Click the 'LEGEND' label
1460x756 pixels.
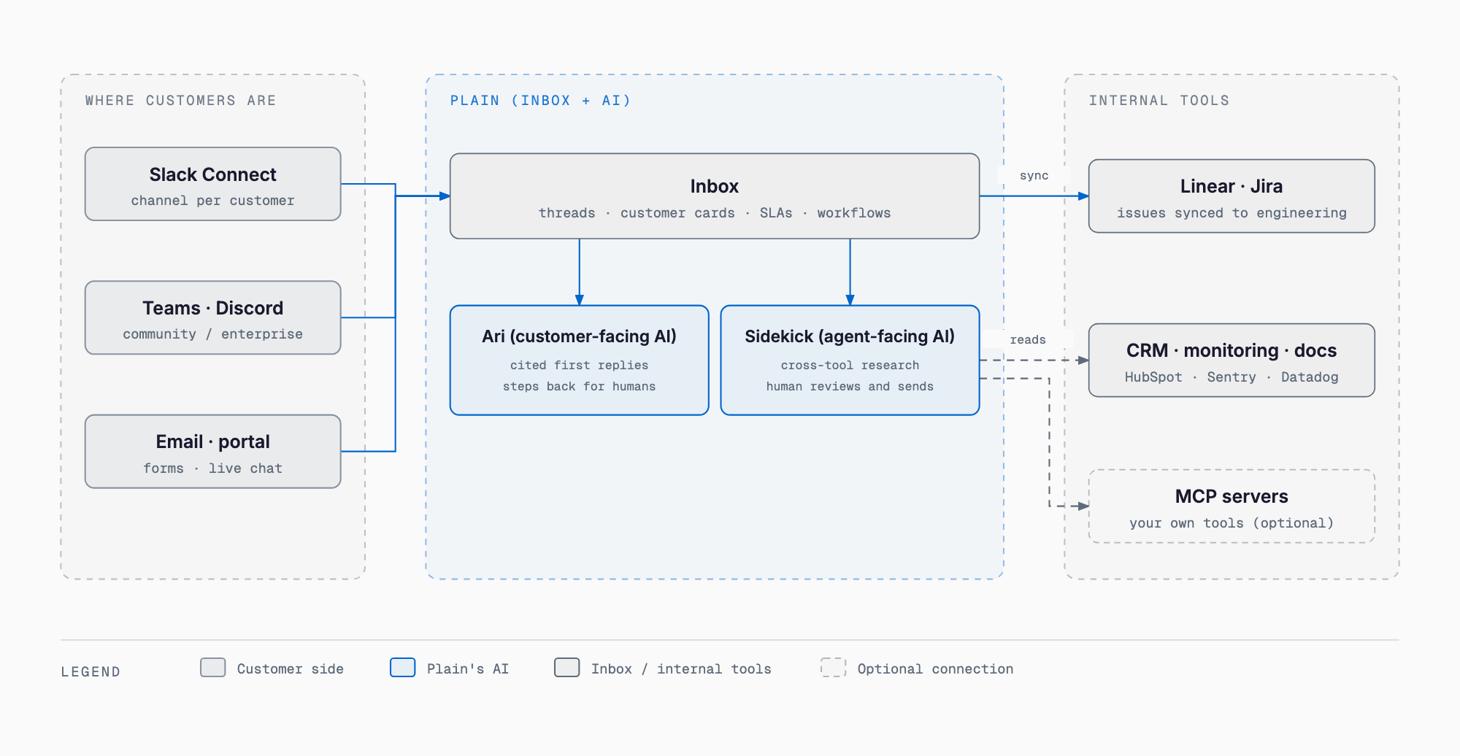[91, 671]
